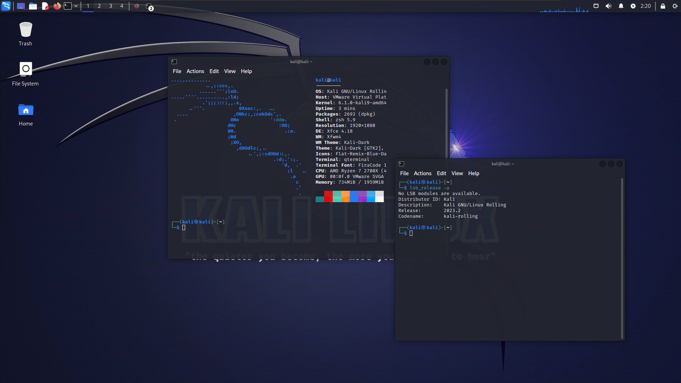Select workspace 1 in taskbar switcher
The image size is (681, 383).
(88, 6)
